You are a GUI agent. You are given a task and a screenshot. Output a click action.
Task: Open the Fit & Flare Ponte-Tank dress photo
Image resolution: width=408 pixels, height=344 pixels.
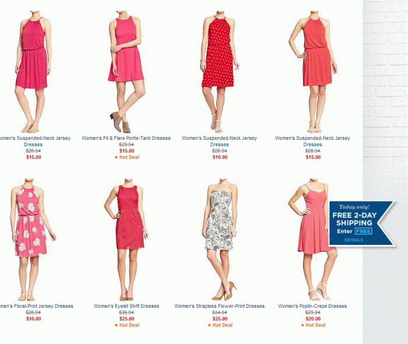click(x=126, y=72)
